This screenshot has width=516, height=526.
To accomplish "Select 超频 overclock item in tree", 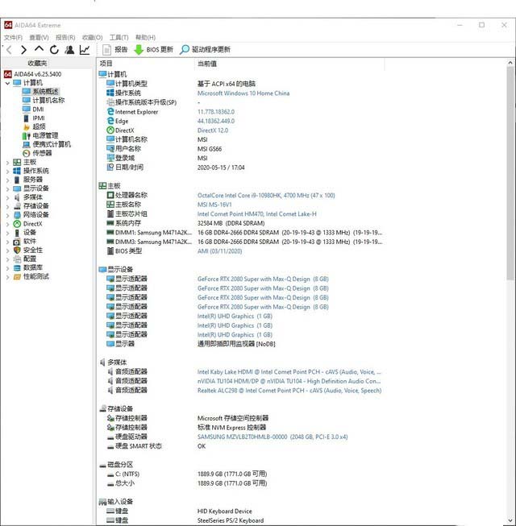I will pyautogui.click(x=39, y=126).
